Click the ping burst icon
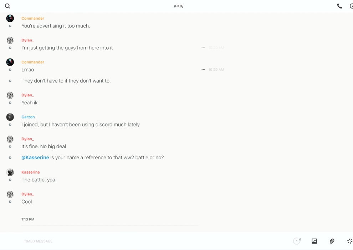The image size is (353, 250). pos(349,241)
